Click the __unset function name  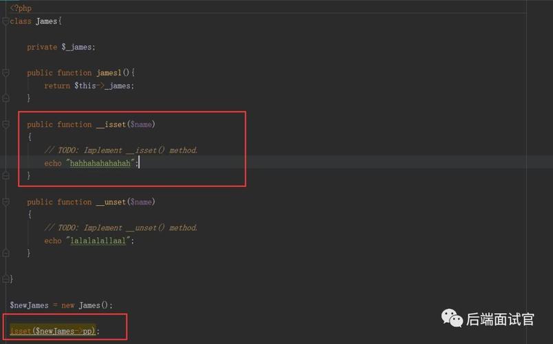(x=111, y=202)
